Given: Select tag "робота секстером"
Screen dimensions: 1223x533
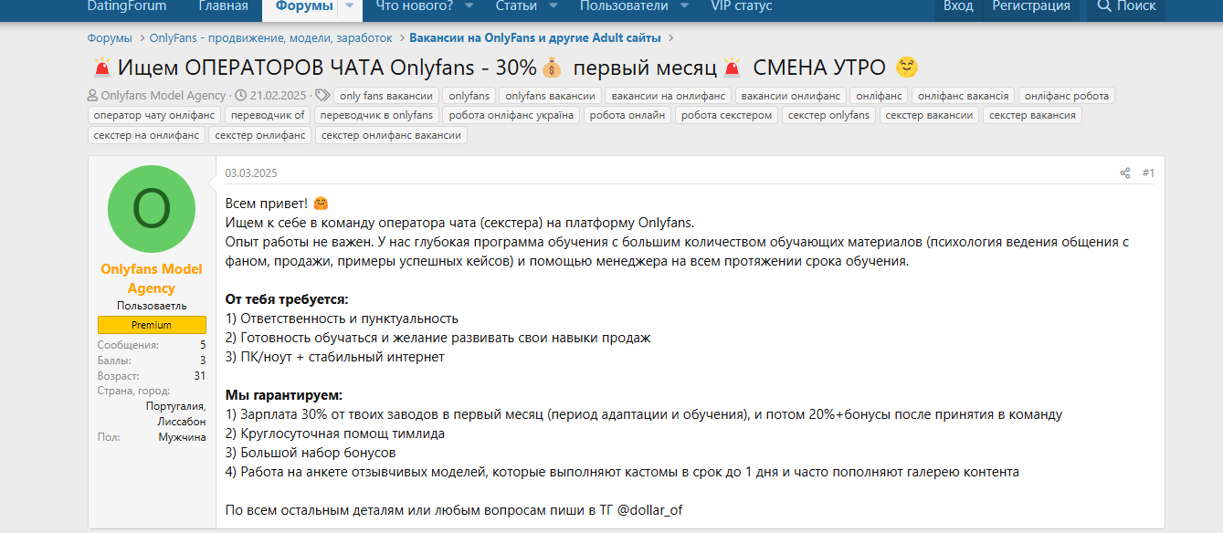Looking at the screenshot, I should (x=727, y=115).
